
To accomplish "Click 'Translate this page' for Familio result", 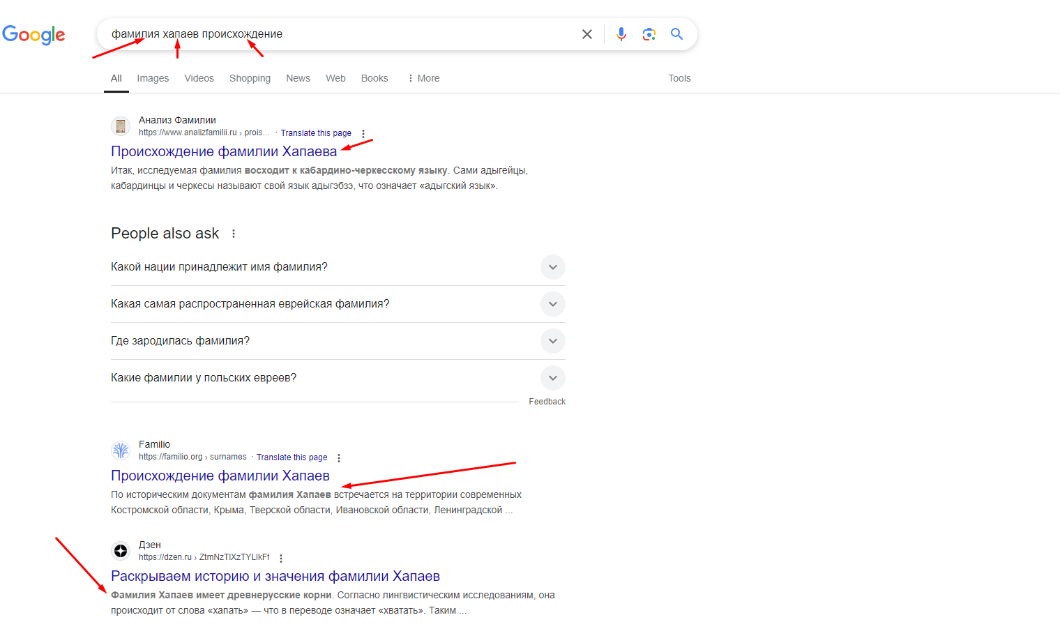I will (x=291, y=457).
